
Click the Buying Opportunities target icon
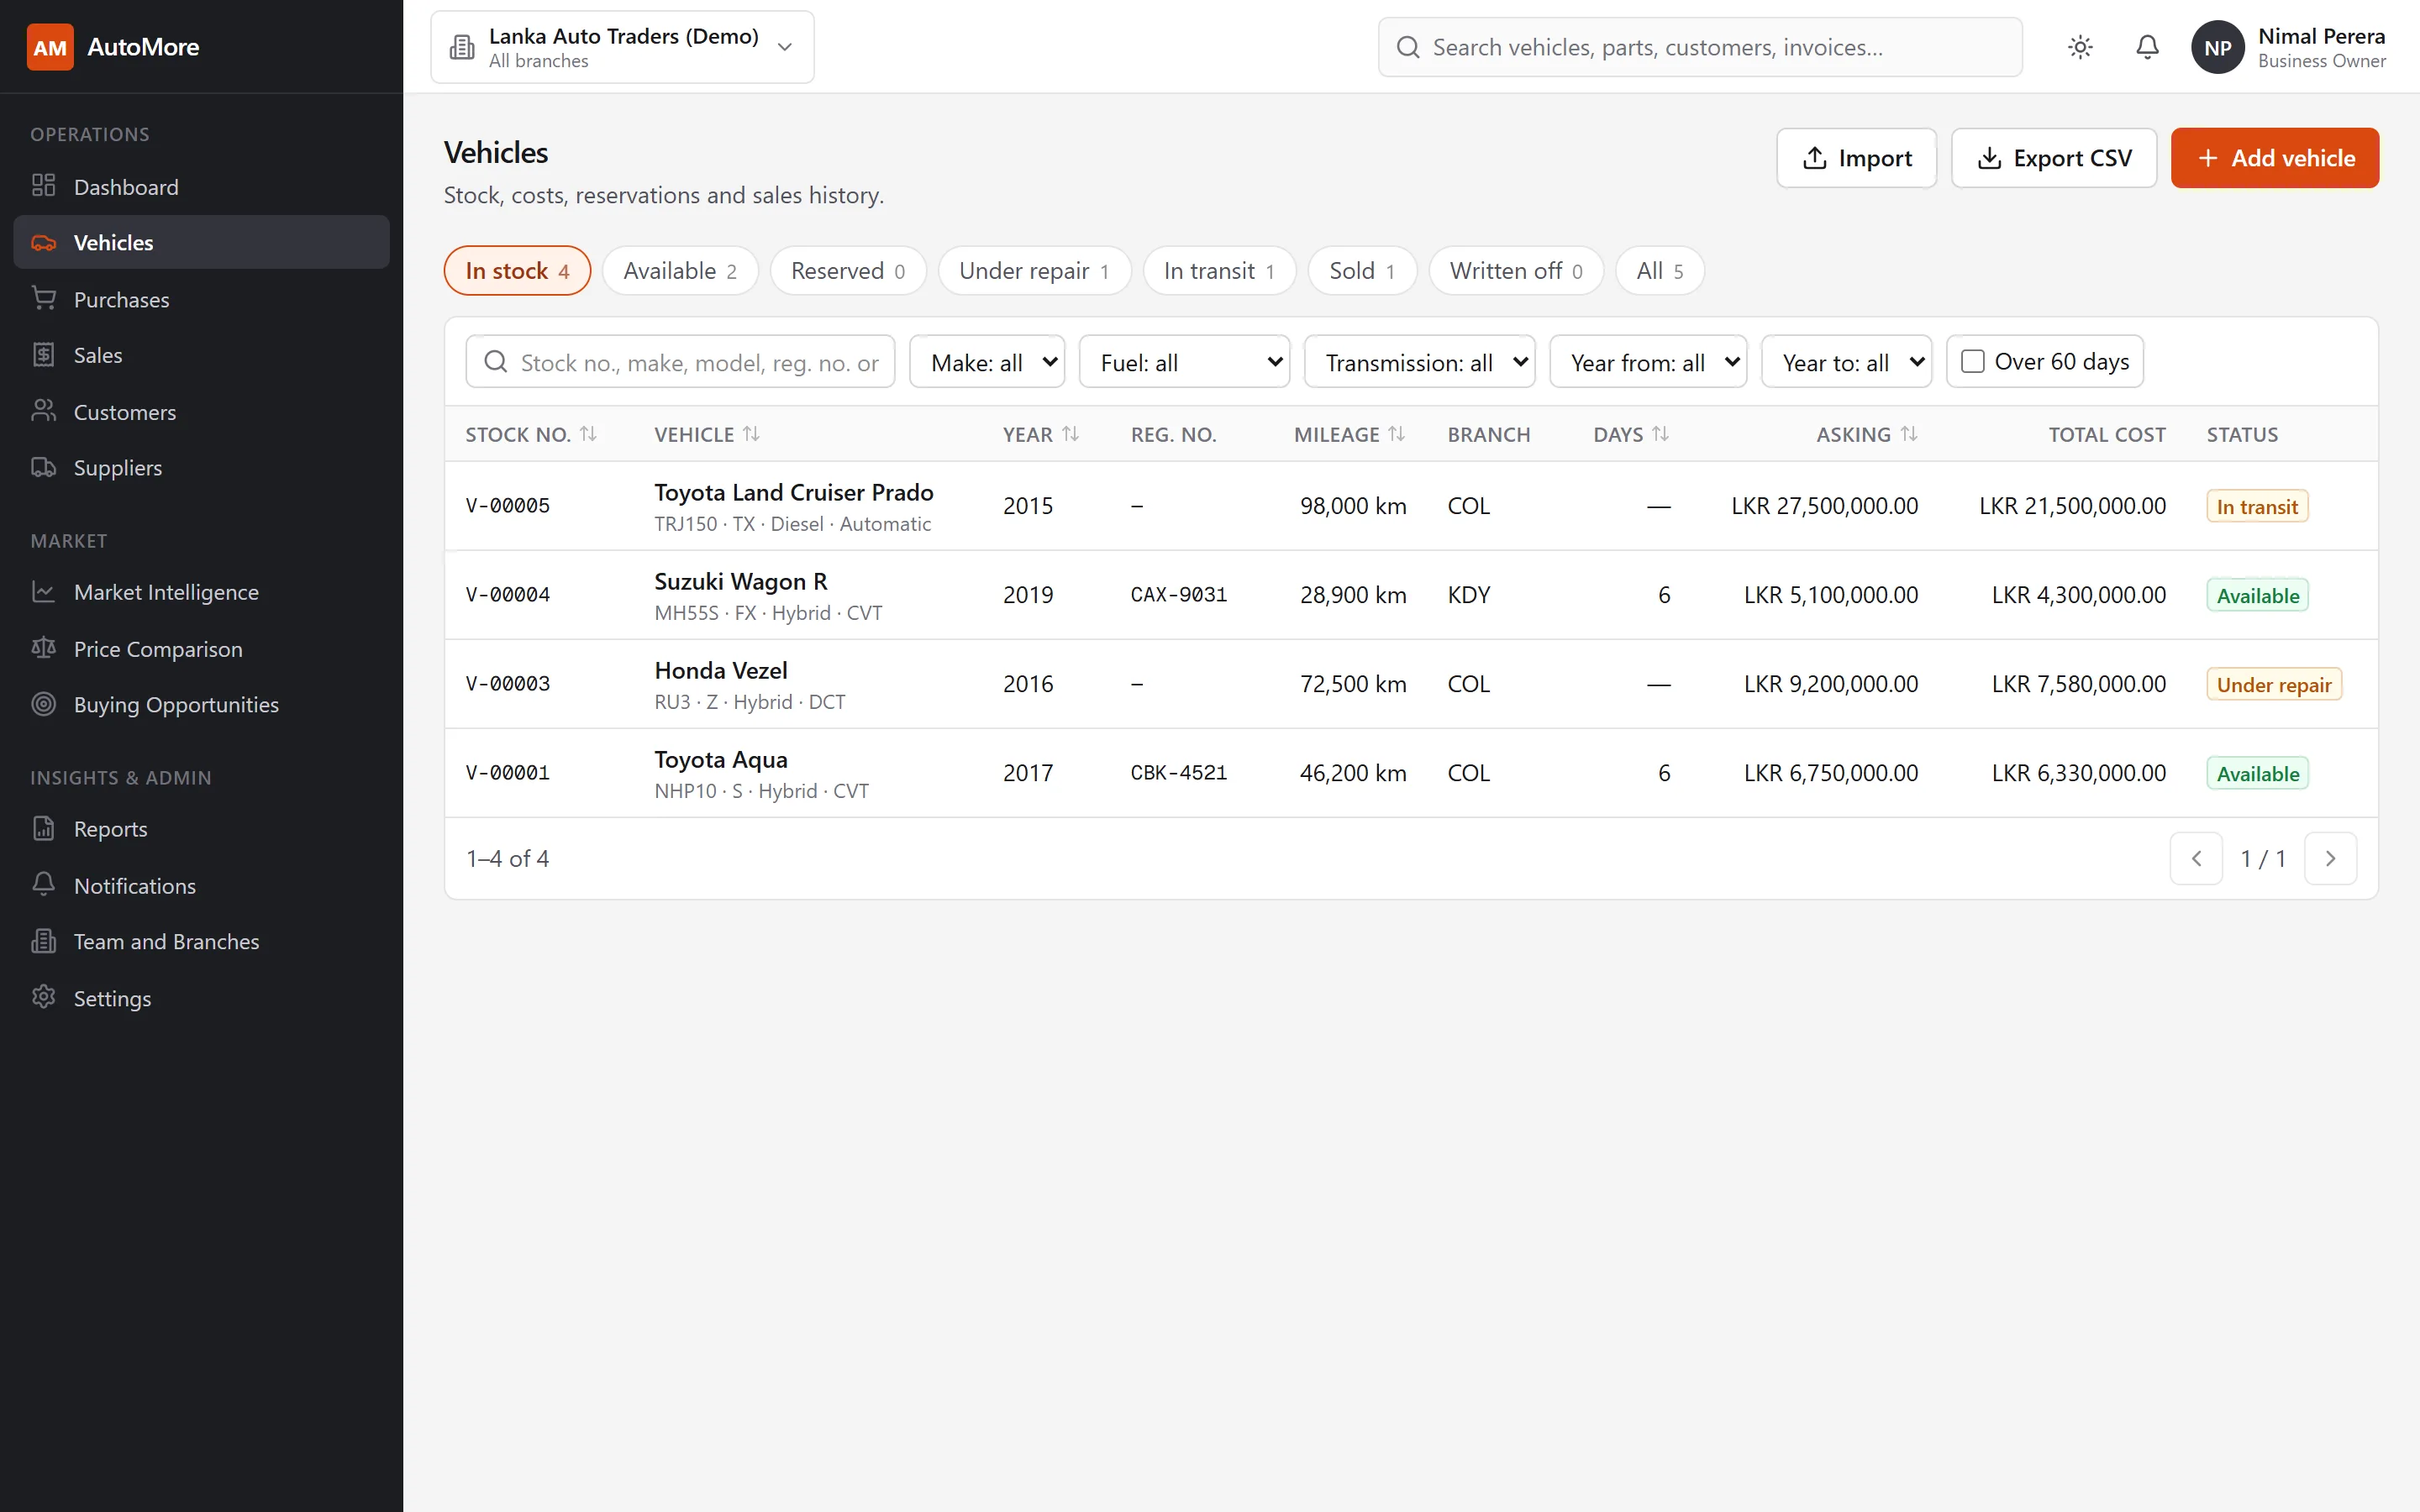43,704
